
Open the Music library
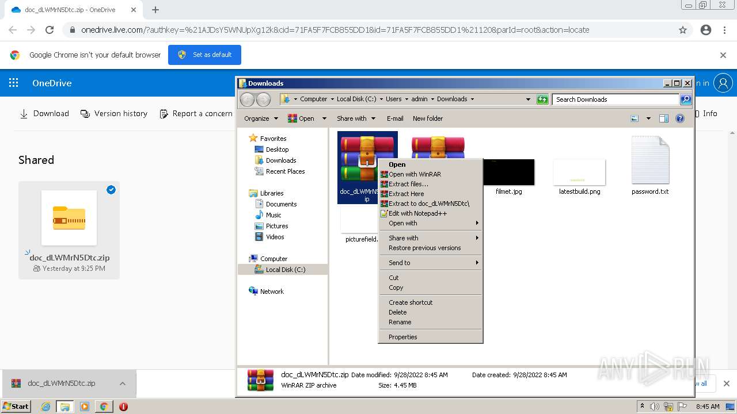coord(268,215)
